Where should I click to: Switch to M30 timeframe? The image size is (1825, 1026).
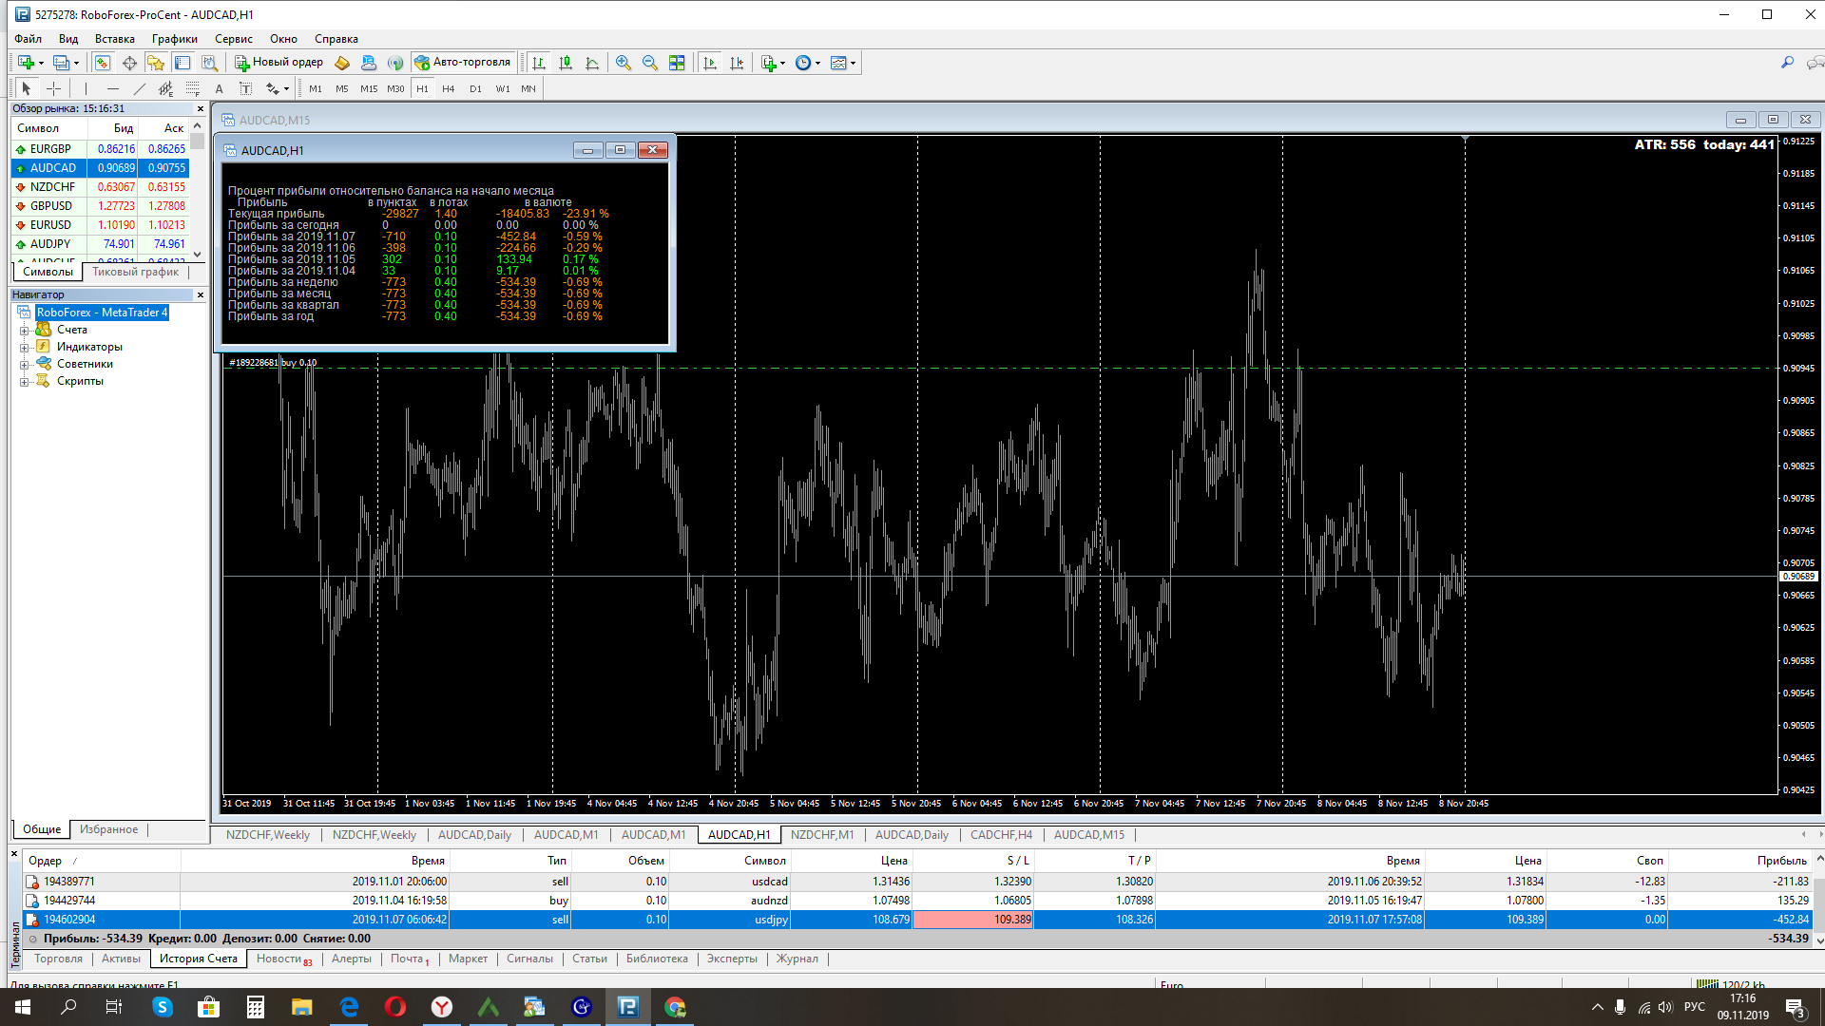(395, 88)
